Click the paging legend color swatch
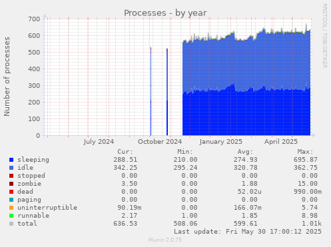 point(11,200)
